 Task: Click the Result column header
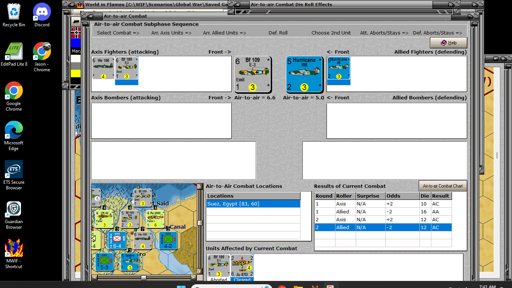(x=441, y=196)
